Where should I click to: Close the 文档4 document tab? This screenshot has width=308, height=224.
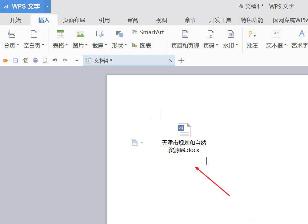pos(171,61)
